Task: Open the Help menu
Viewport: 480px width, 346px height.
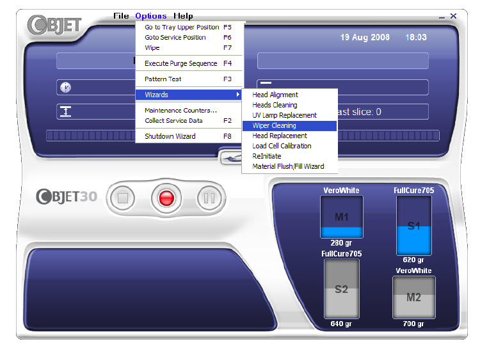Action: click(x=183, y=16)
